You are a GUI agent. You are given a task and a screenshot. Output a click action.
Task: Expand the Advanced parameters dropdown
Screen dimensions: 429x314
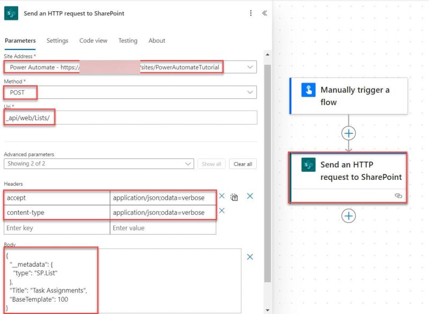tap(188, 164)
